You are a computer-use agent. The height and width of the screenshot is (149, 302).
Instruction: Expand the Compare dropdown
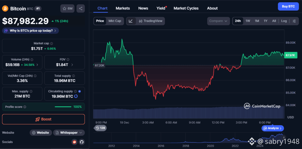pos(219,21)
